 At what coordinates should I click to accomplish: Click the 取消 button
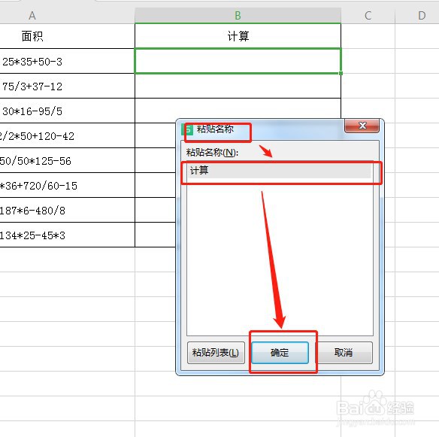(x=344, y=353)
